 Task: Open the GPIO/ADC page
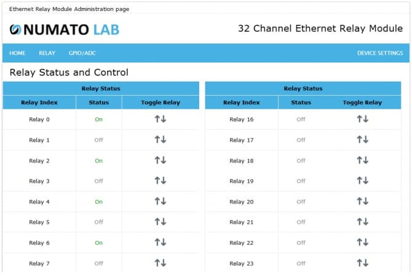pyautogui.click(x=82, y=53)
